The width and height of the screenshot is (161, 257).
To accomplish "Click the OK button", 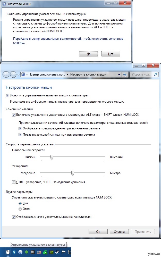I will coord(98,231).
